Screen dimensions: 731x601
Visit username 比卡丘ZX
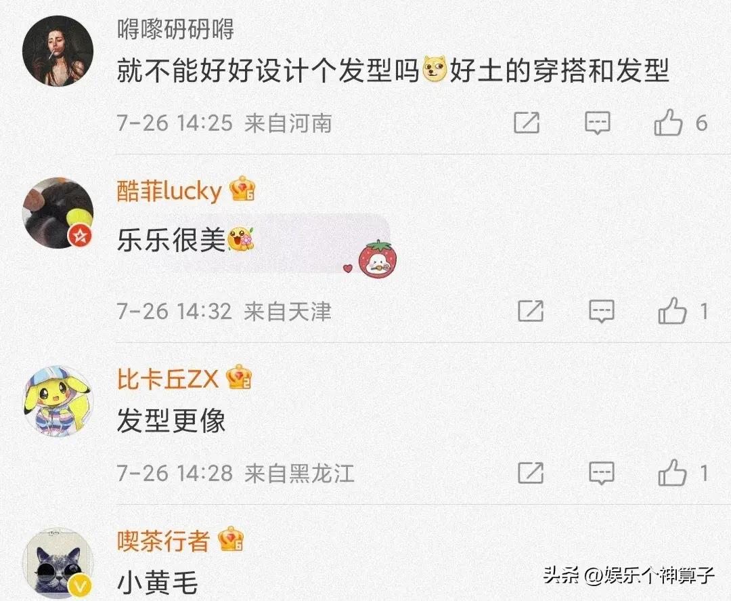click(167, 379)
